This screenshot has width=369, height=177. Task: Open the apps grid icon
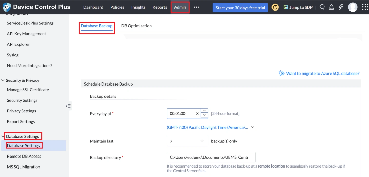click(x=365, y=7)
